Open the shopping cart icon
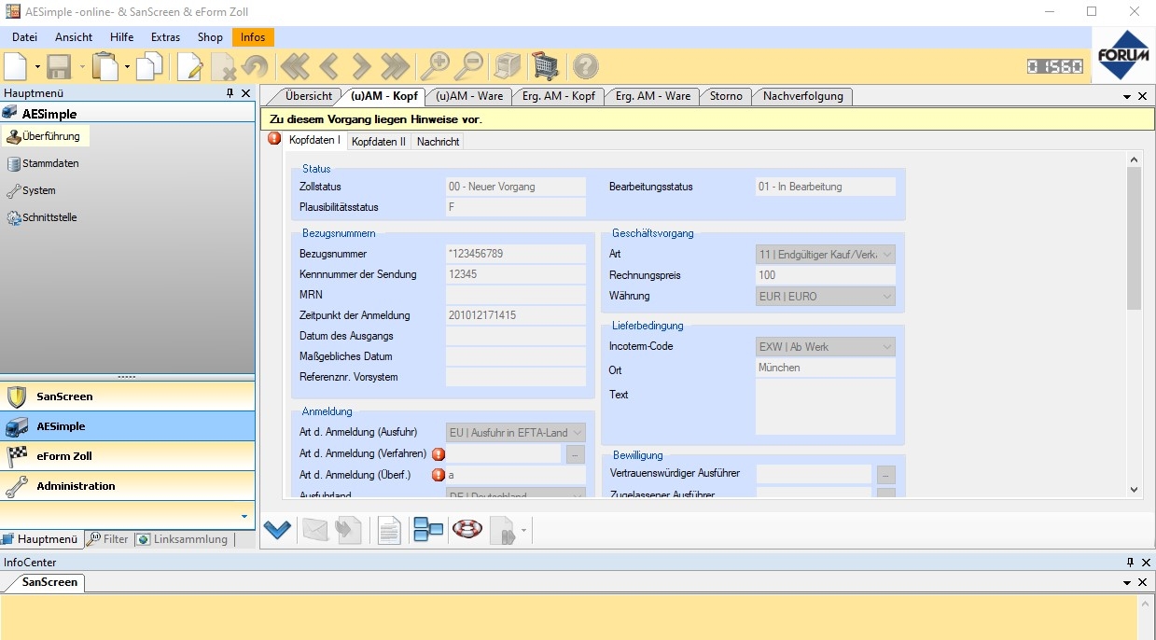Image resolution: width=1156 pixels, height=640 pixels. point(546,66)
